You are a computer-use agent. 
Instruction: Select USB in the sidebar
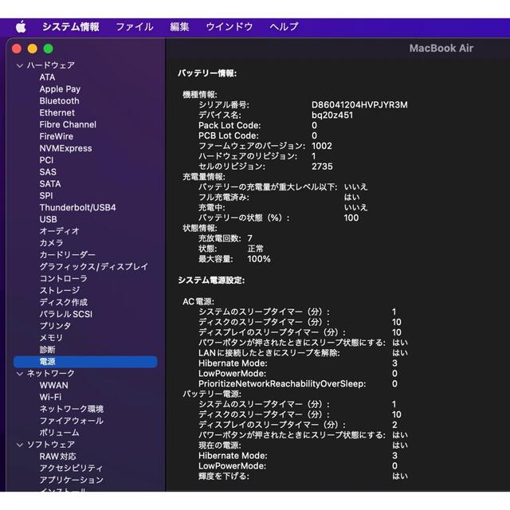click(48, 220)
